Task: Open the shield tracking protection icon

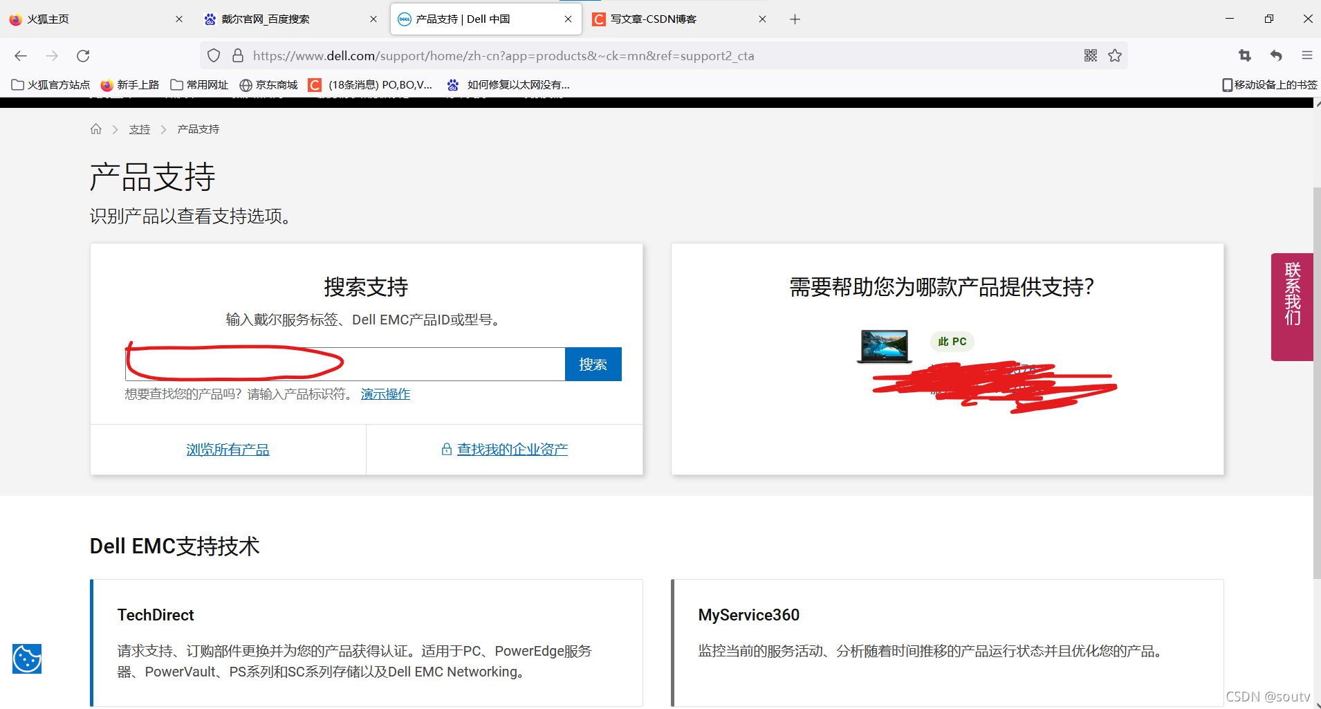Action: [x=214, y=55]
